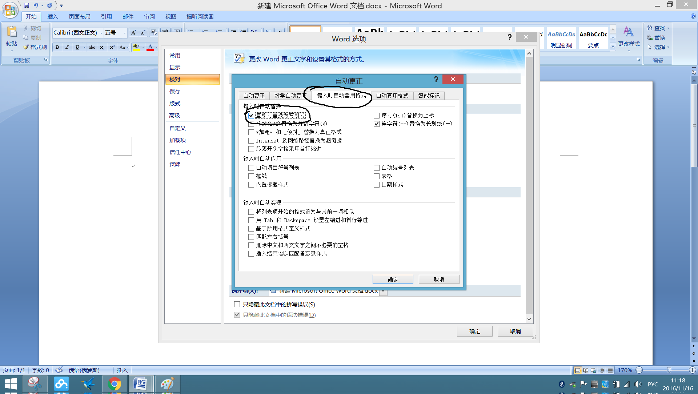Switch to Full Screen Reading view icon
698x394 pixels.
tap(585, 370)
